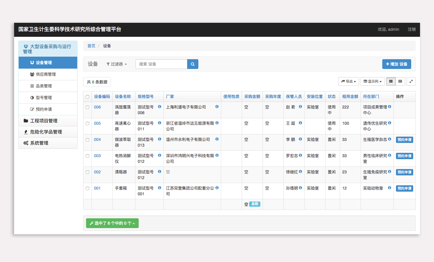
Task: Click the search magnifier button
Action: click(193, 64)
